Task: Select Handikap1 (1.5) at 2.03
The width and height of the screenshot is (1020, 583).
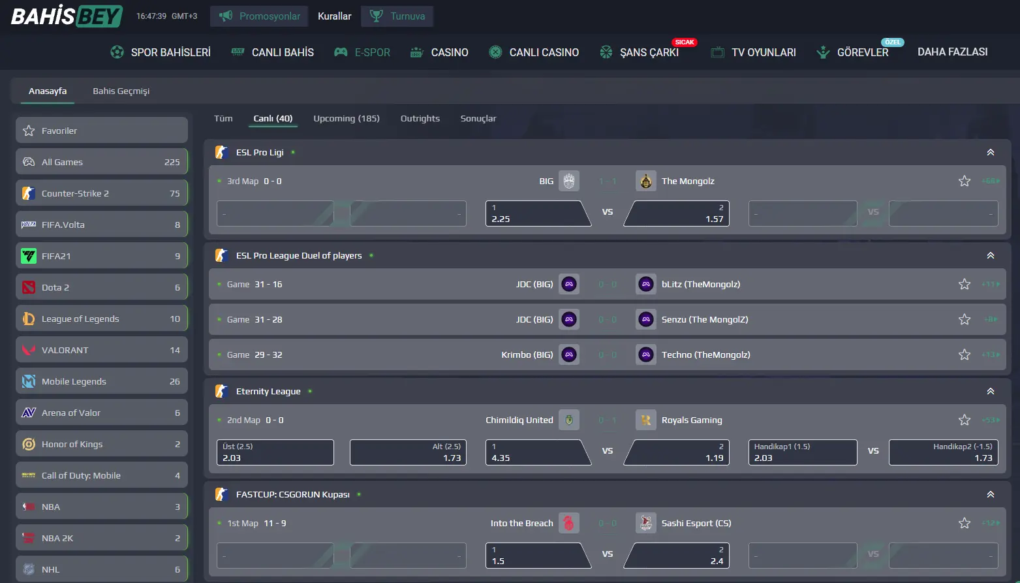Action: coord(803,452)
